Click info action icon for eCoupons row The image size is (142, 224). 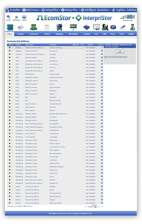(x=102, y=51)
